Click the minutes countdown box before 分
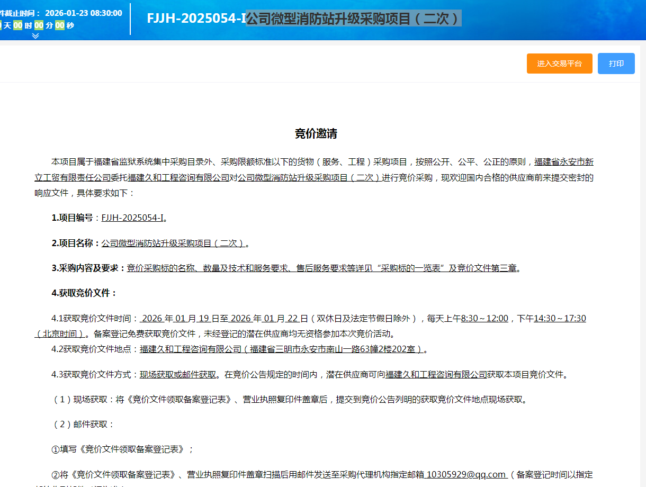The width and height of the screenshot is (646, 487). click(39, 25)
